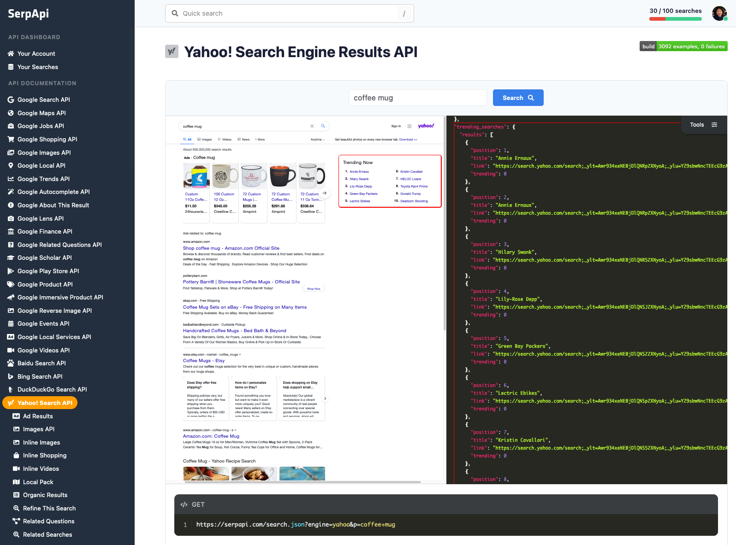Click the 30 / 100 searches usage bar
Image resolution: width=736 pixels, height=545 pixels.
click(x=675, y=19)
